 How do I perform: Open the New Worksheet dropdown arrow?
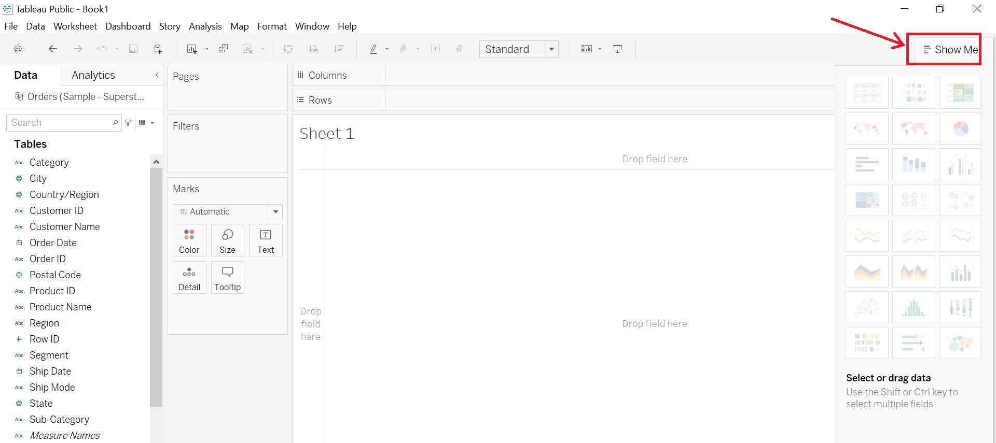pyautogui.click(x=207, y=49)
